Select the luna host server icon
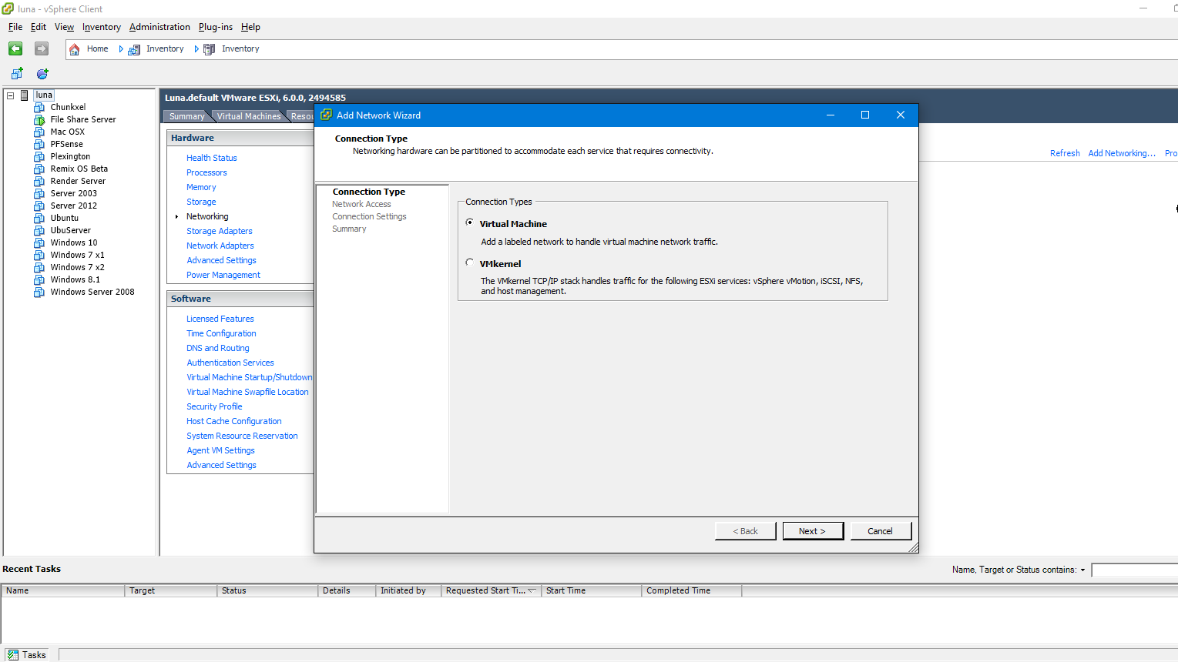 click(25, 95)
